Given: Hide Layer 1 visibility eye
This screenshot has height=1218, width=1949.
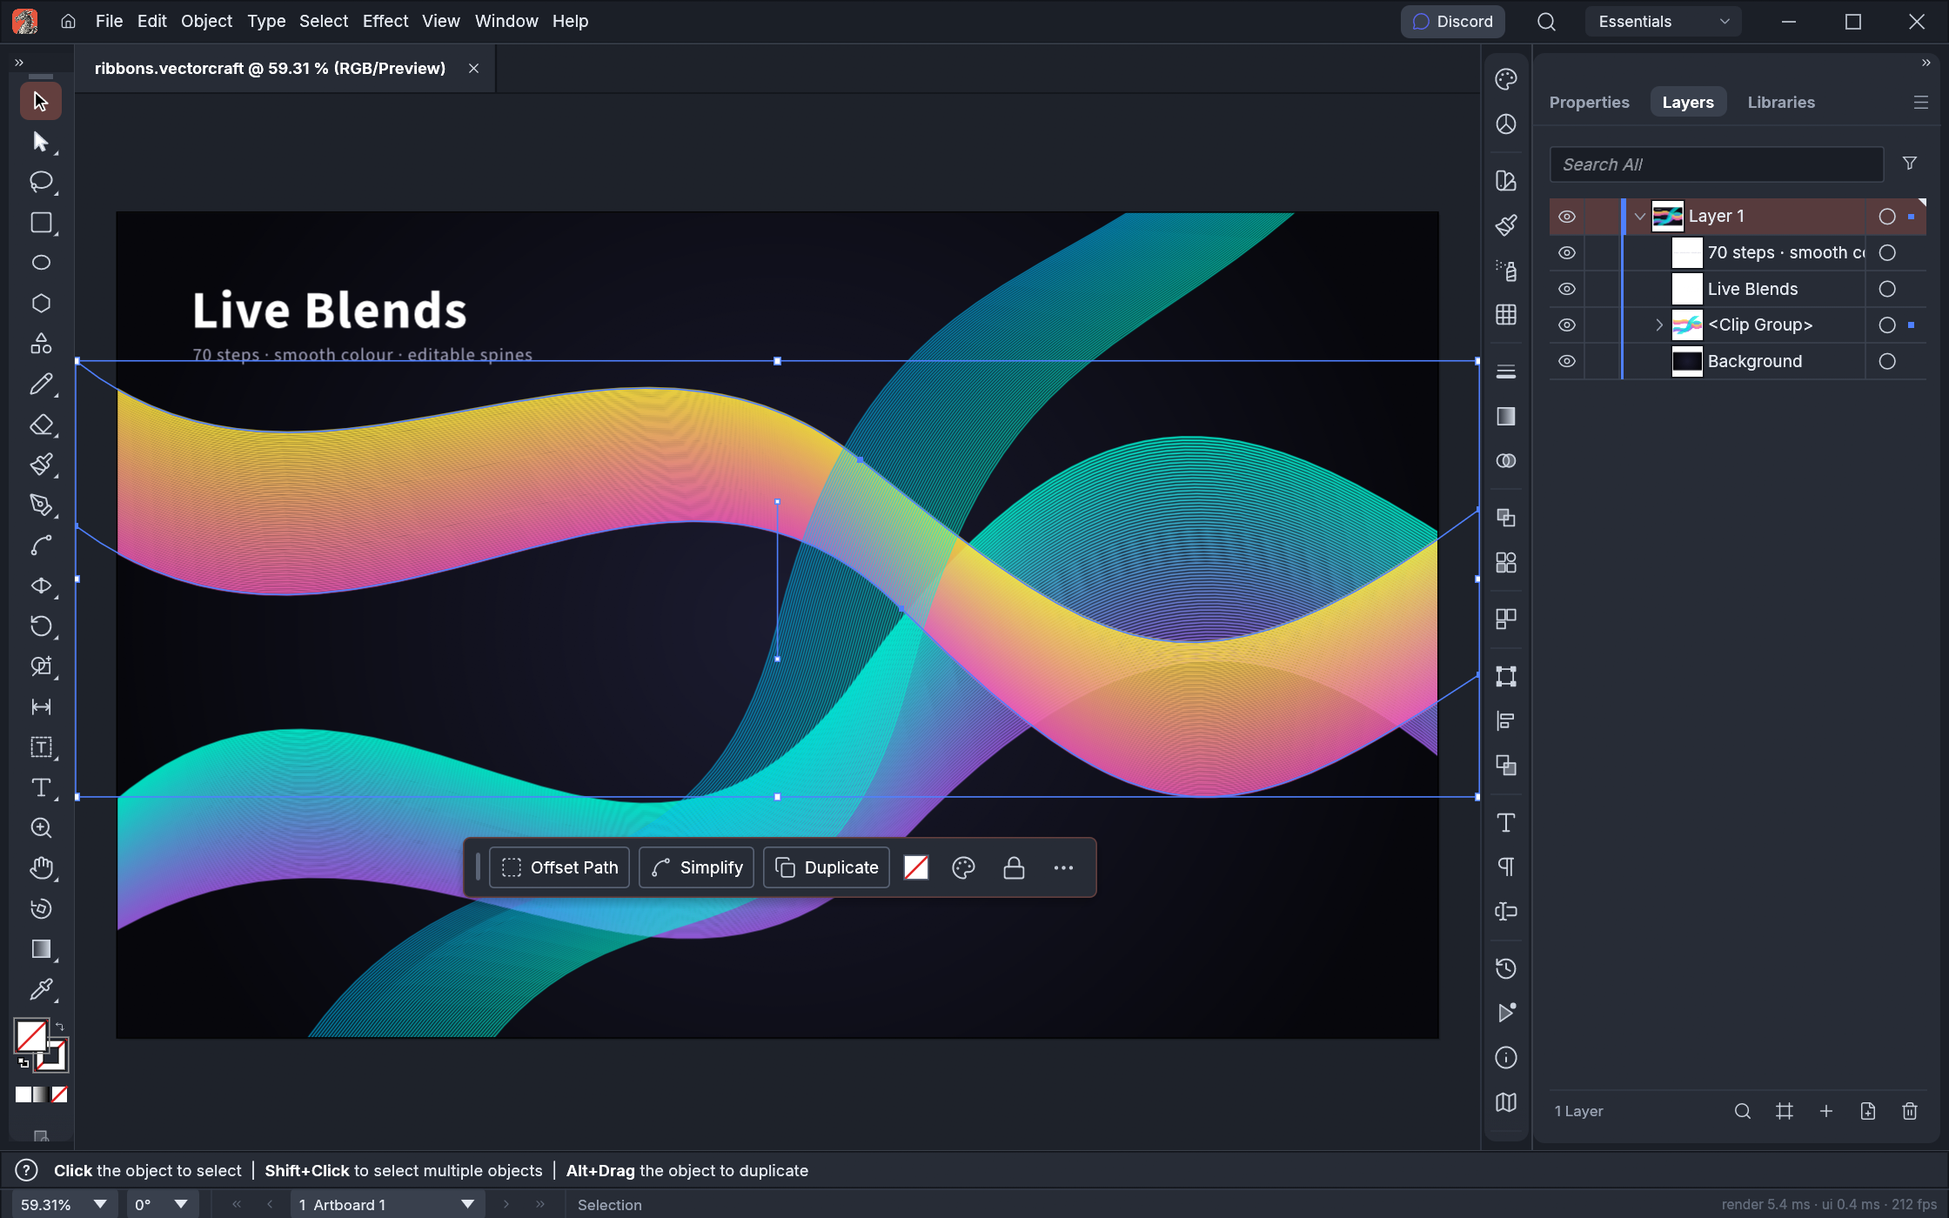Looking at the screenshot, I should pyautogui.click(x=1566, y=217).
